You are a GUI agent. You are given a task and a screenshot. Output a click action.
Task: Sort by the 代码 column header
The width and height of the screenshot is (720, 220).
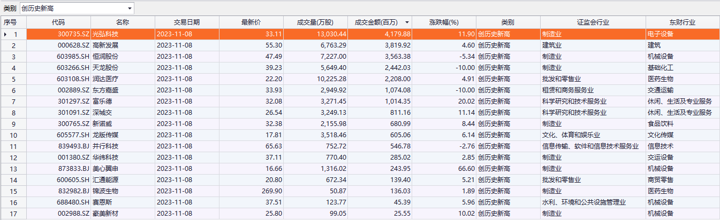(58, 22)
